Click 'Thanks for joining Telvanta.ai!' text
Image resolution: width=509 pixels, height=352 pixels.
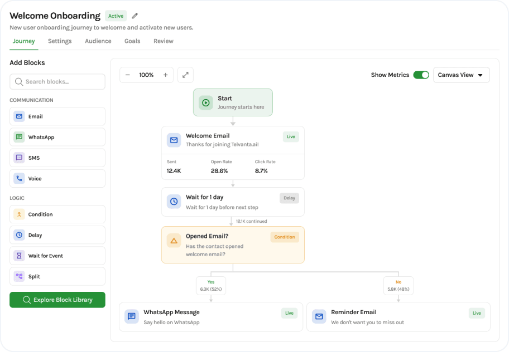coord(222,144)
